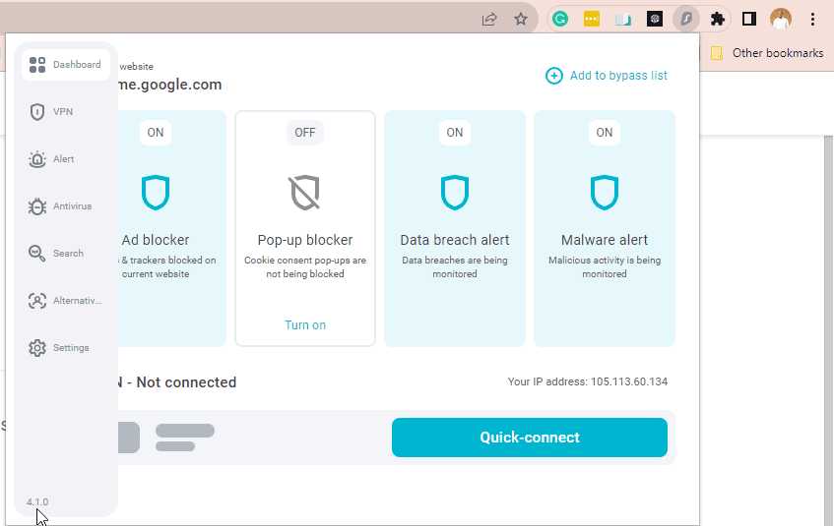834x526 pixels.
Task: Toggle the Pop-up blocker OFF badge
Action: pyautogui.click(x=305, y=133)
